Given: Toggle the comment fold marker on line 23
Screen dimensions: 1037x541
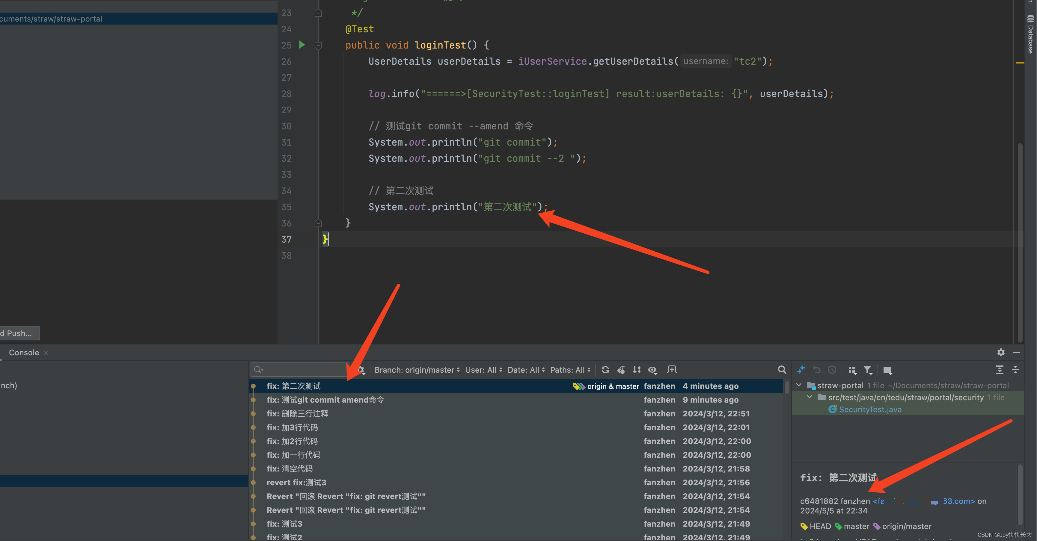Looking at the screenshot, I should (x=318, y=13).
